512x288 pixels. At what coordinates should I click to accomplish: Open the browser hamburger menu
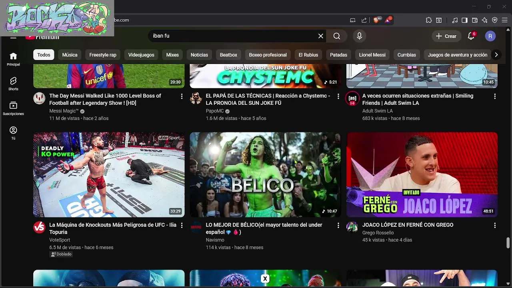pos(504,20)
